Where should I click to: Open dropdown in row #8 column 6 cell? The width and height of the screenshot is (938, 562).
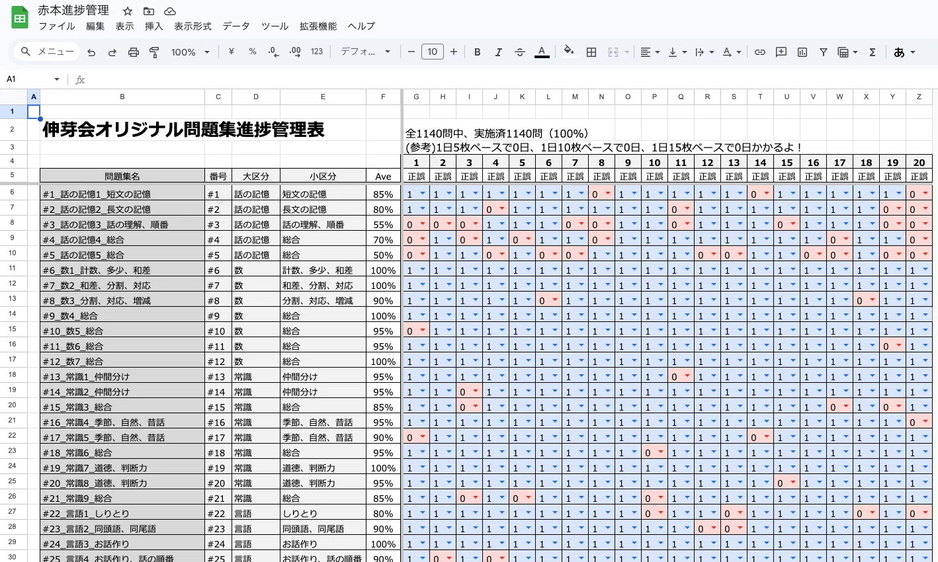click(555, 300)
